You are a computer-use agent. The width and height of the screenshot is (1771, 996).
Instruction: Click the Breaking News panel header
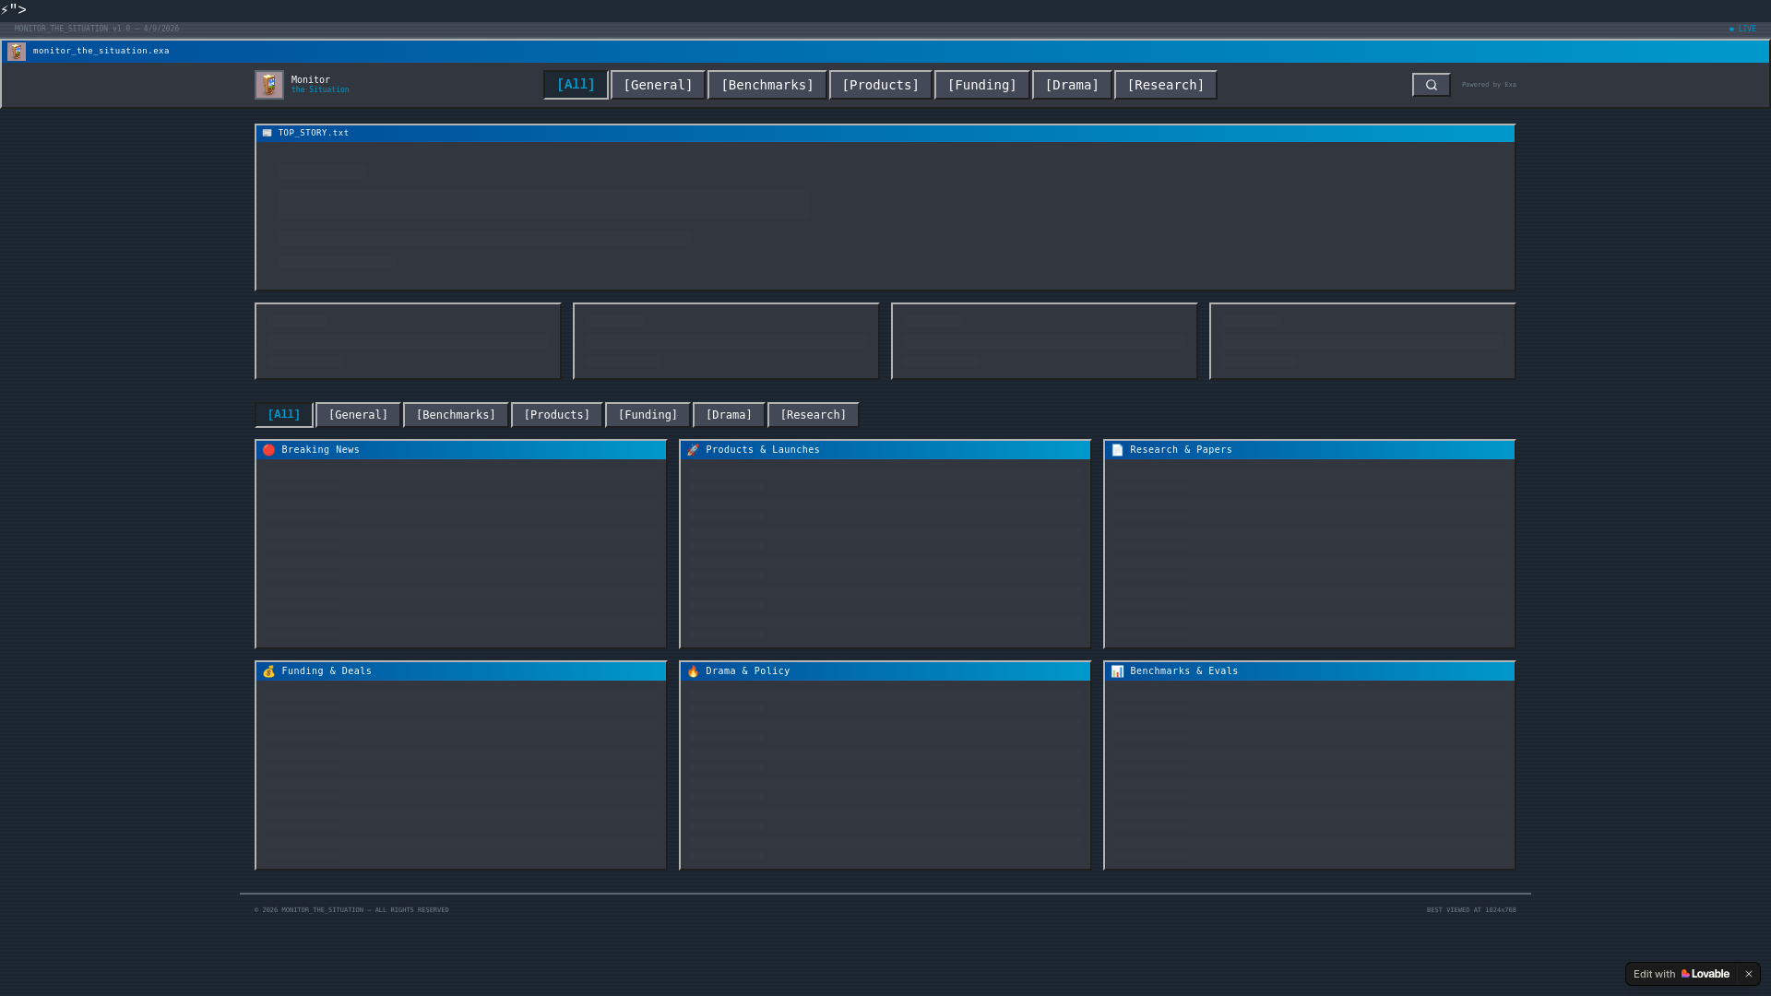461,450
